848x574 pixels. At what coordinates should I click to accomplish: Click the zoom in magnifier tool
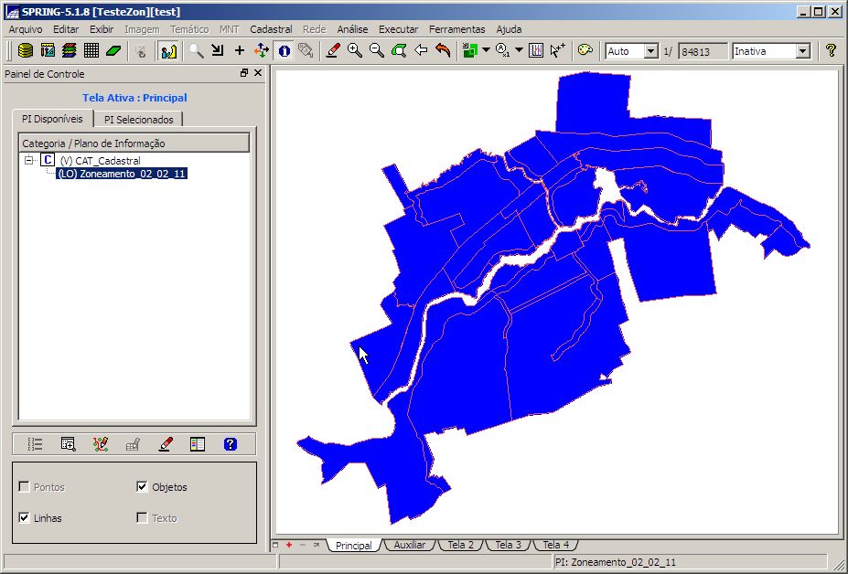click(x=355, y=51)
